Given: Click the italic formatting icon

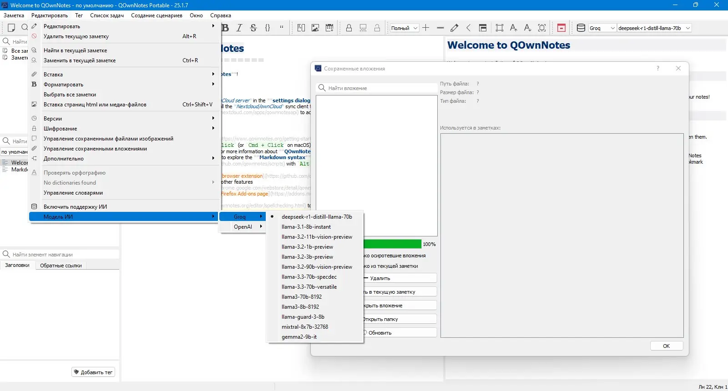Looking at the screenshot, I should click(x=239, y=28).
